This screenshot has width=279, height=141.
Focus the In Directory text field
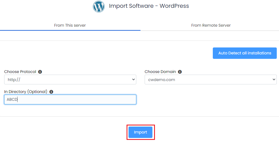70,100
